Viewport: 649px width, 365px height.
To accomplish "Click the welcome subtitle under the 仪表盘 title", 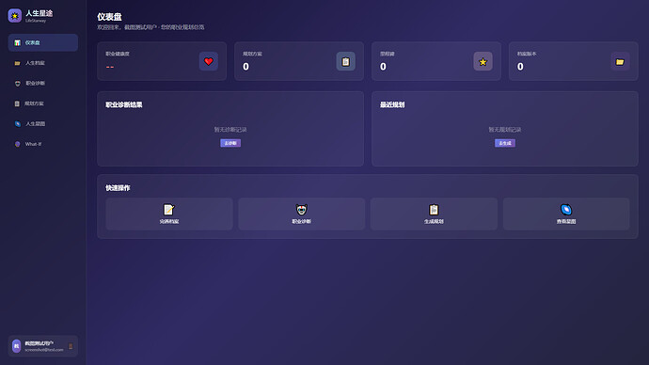I will [x=150, y=27].
